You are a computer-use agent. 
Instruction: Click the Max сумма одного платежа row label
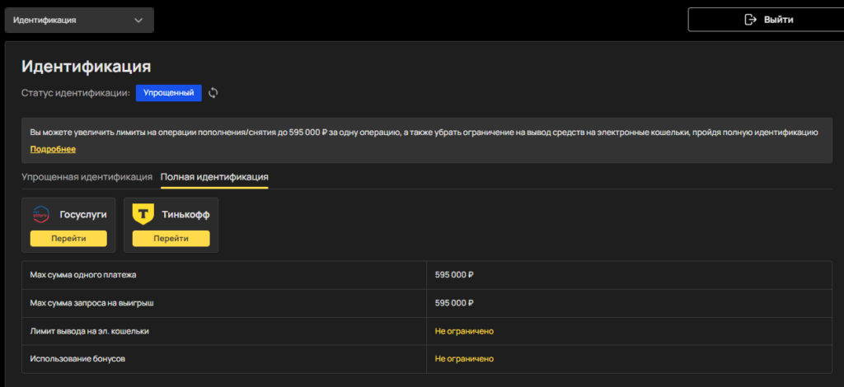tap(83, 275)
